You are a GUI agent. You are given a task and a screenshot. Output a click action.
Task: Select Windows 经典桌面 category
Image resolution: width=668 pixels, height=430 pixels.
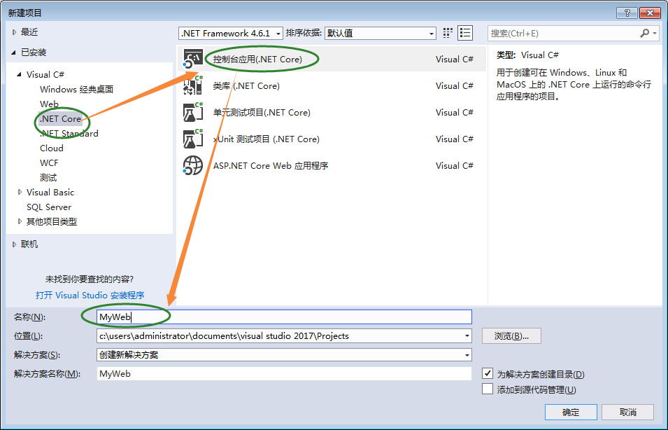click(x=77, y=89)
